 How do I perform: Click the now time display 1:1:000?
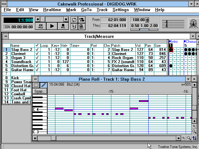pos(18,20)
